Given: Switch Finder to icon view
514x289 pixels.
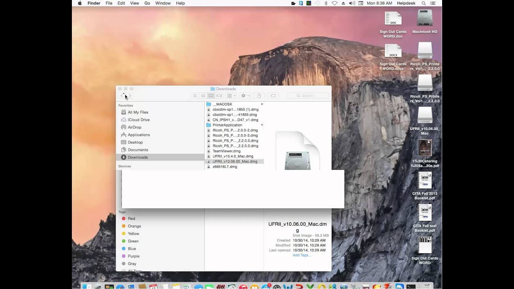Looking at the screenshot, I should [x=195, y=96].
